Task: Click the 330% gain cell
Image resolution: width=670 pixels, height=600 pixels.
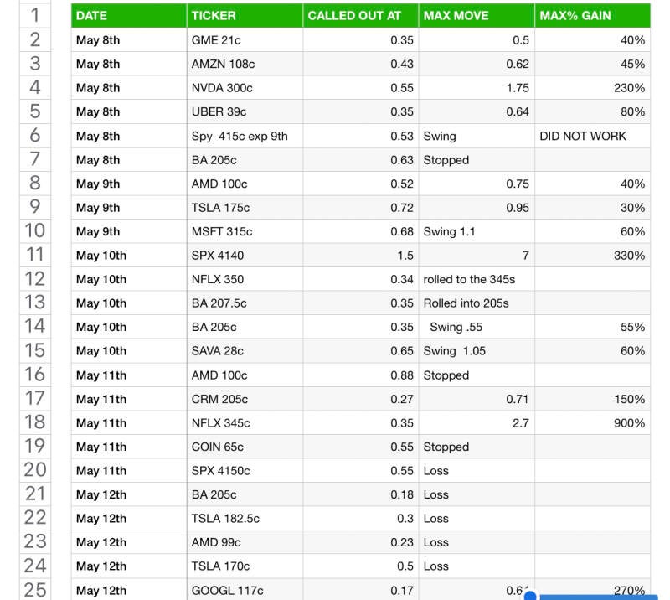Action: 592,256
